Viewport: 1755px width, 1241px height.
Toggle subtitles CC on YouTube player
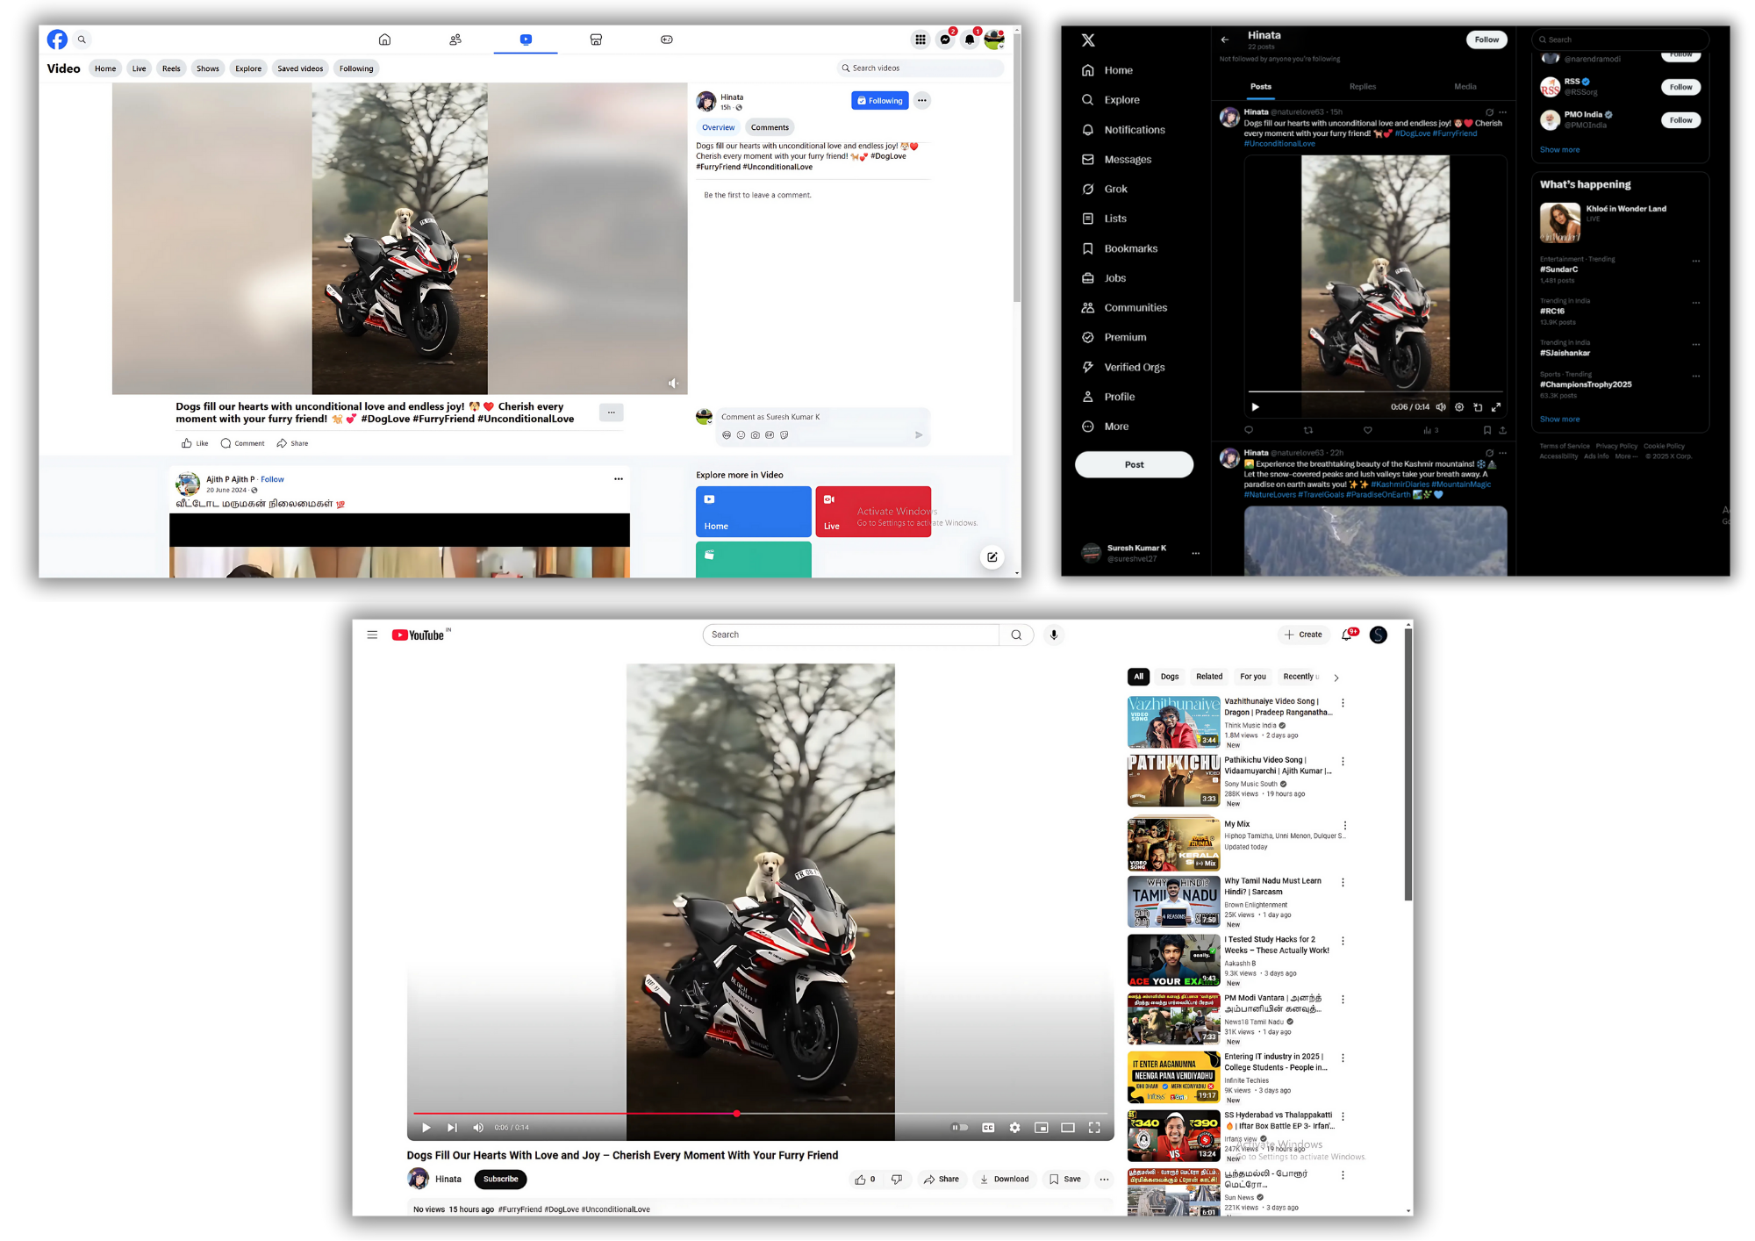(988, 1128)
